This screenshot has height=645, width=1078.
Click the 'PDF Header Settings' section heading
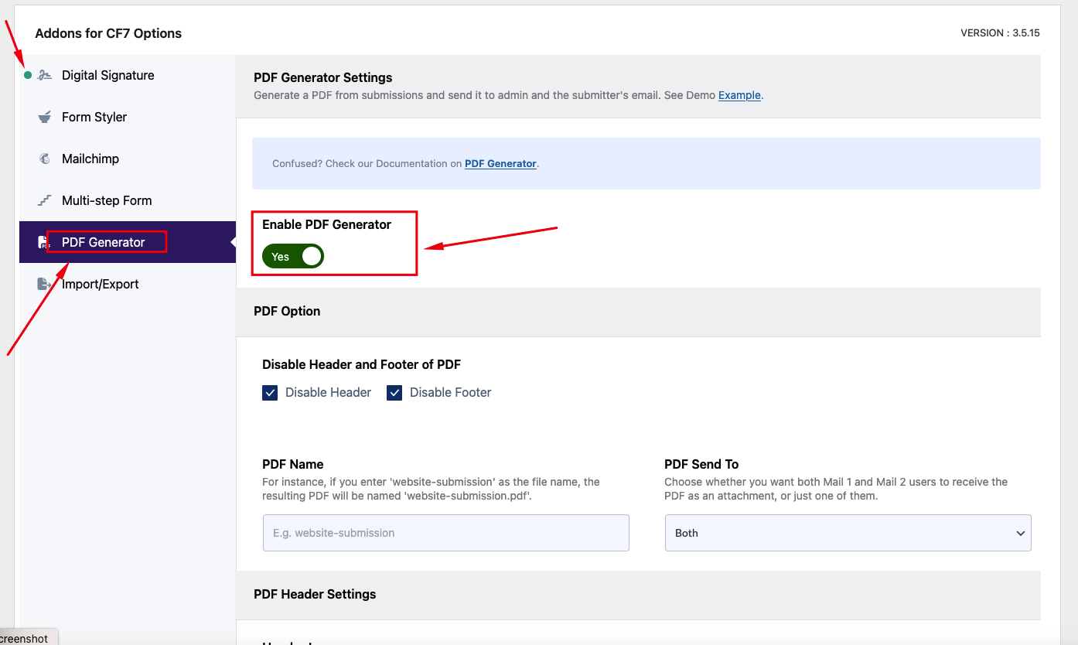tap(315, 594)
